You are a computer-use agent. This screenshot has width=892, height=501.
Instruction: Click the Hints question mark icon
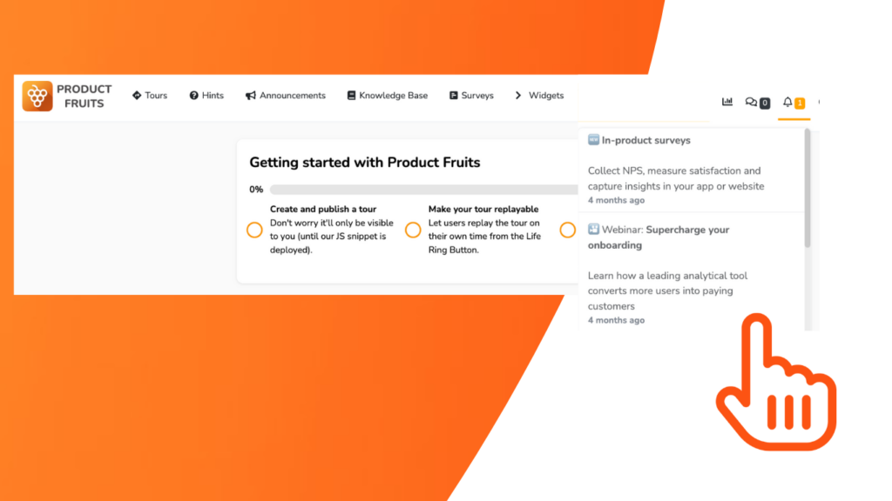193,96
